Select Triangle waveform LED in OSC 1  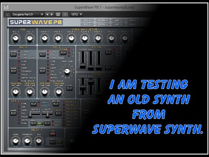(x=19, y=71)
